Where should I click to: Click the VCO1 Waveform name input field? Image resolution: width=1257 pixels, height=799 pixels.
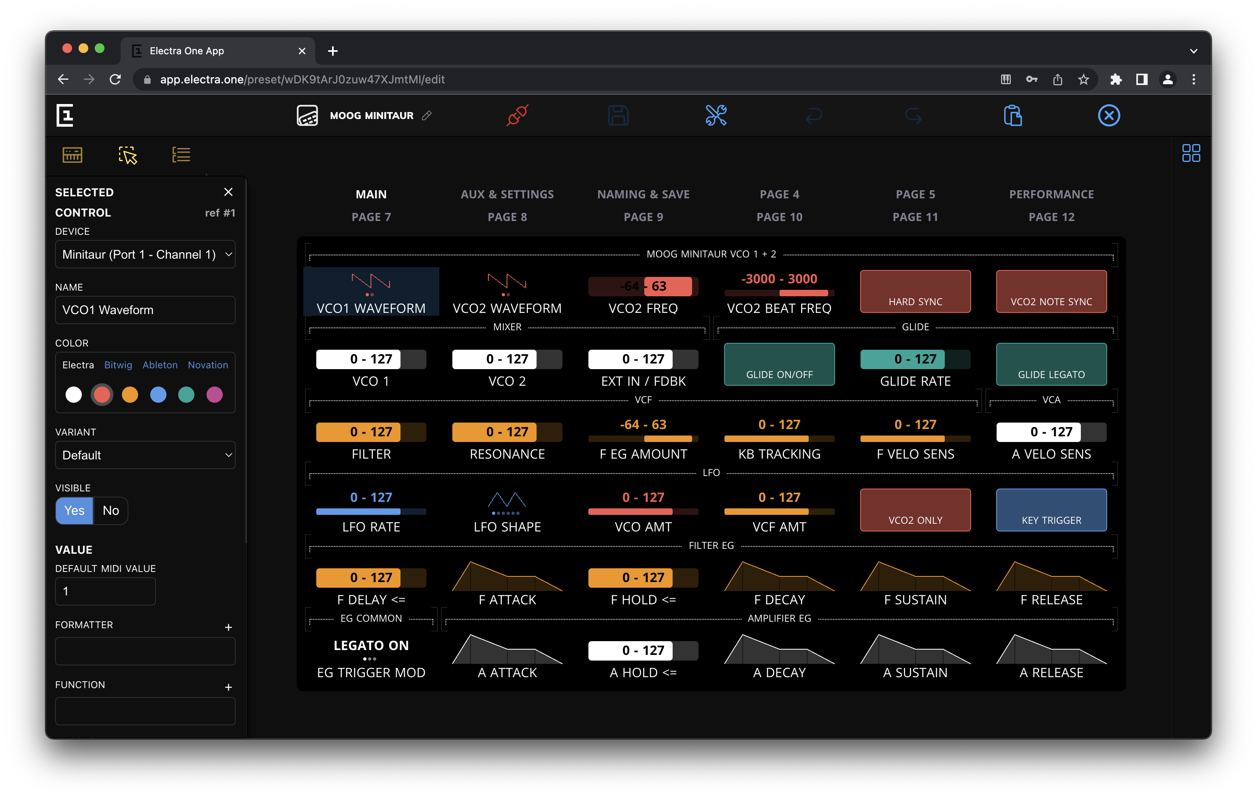pyautogui.click(x=145, y=310)
